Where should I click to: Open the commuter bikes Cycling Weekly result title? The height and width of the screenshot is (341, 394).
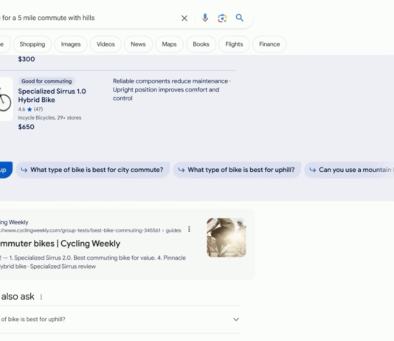click(60, 244)
